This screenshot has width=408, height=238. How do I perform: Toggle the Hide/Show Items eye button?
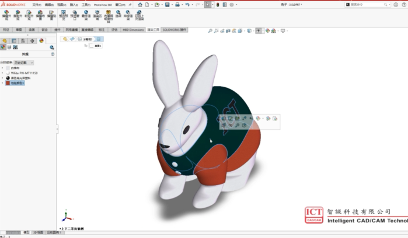[x=258, y=31]
